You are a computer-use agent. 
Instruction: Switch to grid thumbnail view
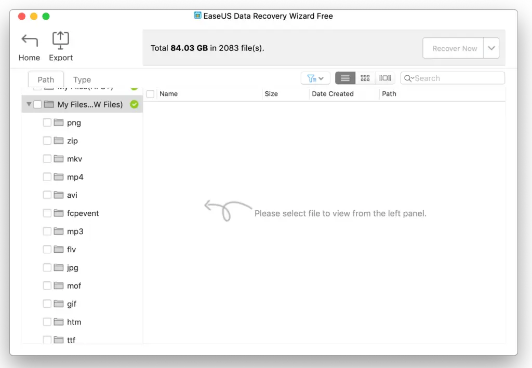point(365,78)
